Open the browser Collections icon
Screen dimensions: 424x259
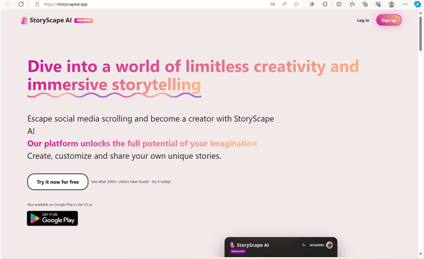[366, 4]
